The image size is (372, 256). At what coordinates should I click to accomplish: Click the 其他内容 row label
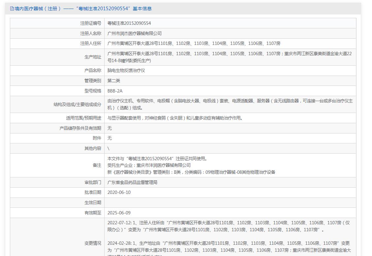(x=93, y=149)
